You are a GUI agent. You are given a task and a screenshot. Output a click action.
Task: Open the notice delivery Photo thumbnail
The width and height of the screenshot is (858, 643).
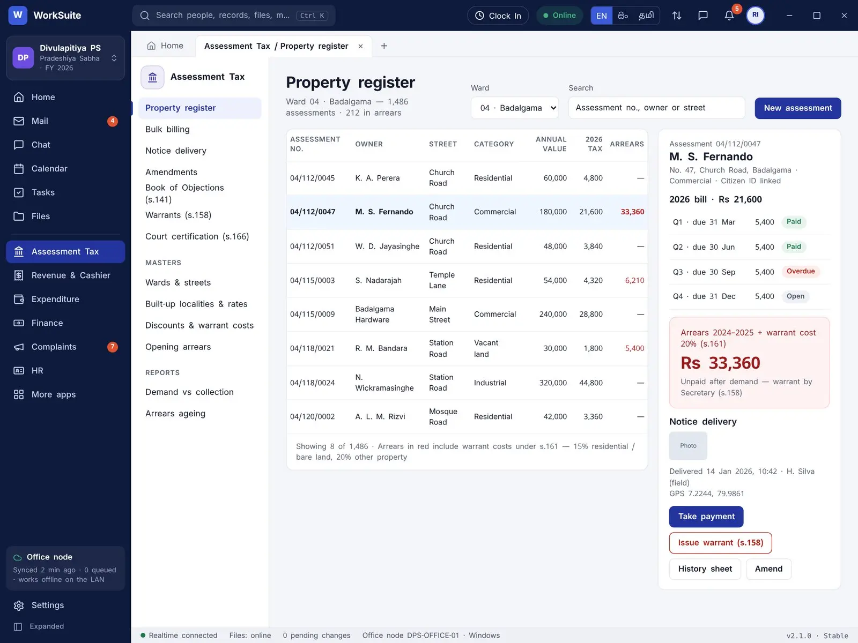[x=688, y=446]
